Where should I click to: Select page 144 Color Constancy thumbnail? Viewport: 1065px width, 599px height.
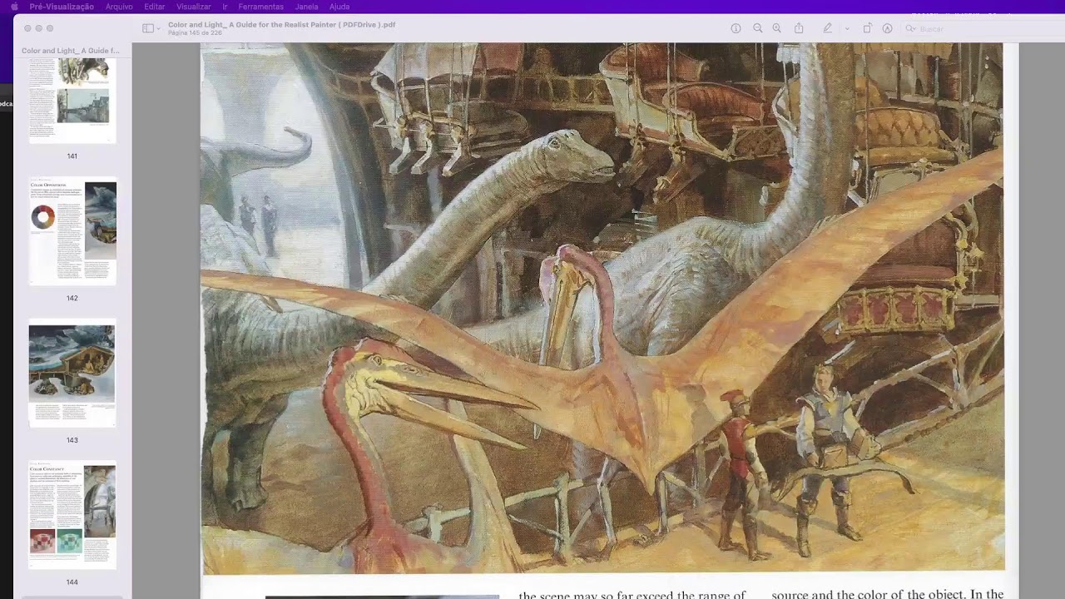(x=72, y=515)
